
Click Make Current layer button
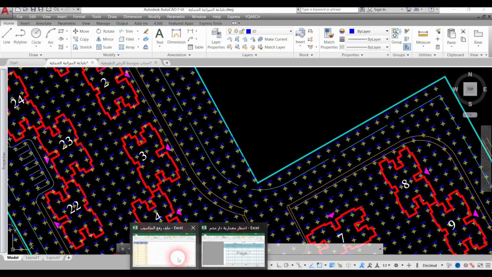[x=272, y=39]
